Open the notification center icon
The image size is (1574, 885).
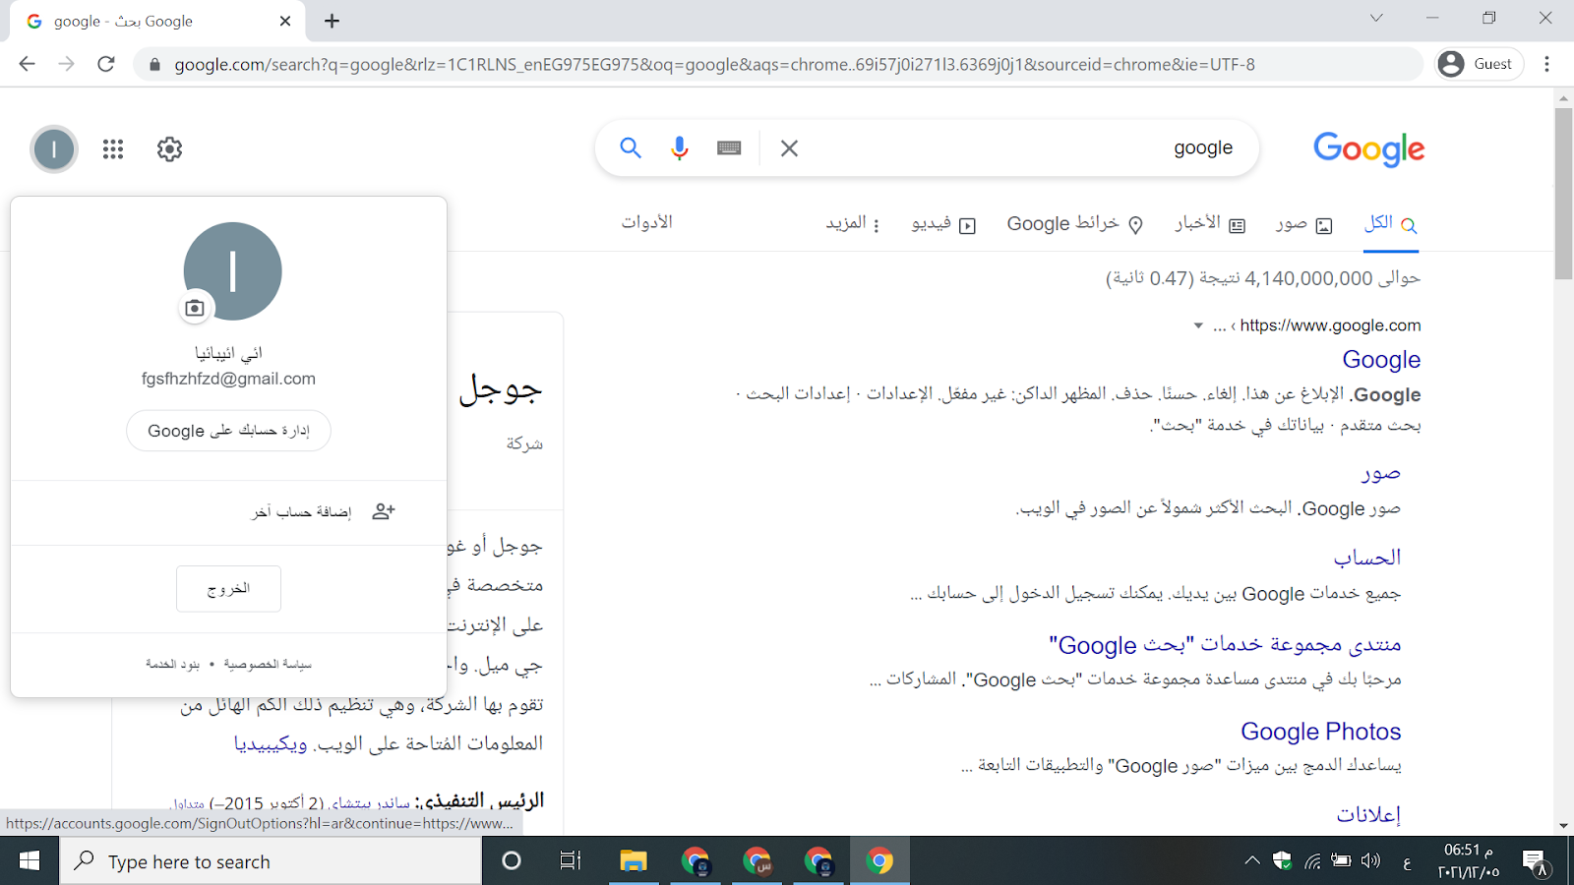coord(1536,862)
